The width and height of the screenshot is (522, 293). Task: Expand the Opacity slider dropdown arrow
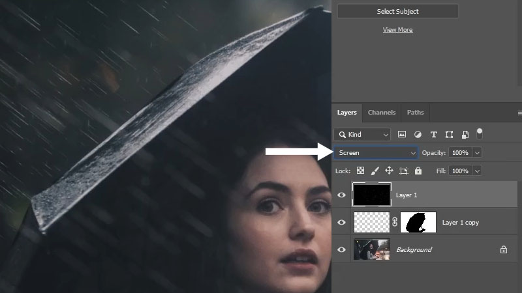(477, 153)
